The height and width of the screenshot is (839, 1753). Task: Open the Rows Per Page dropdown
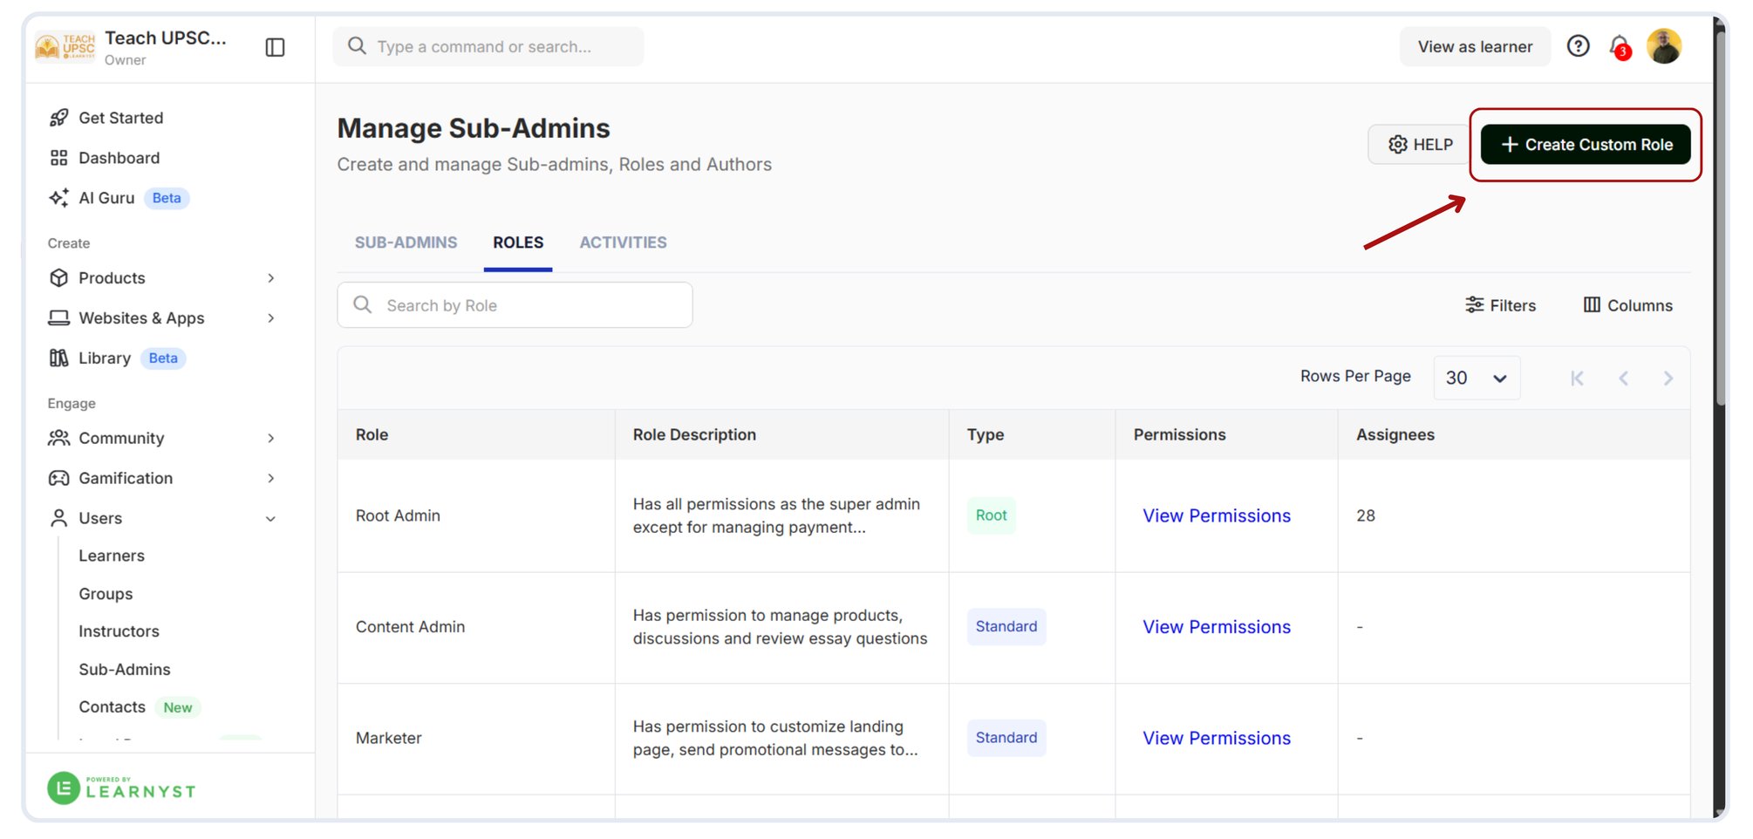pyautogui.click(x=1477, y=378)
